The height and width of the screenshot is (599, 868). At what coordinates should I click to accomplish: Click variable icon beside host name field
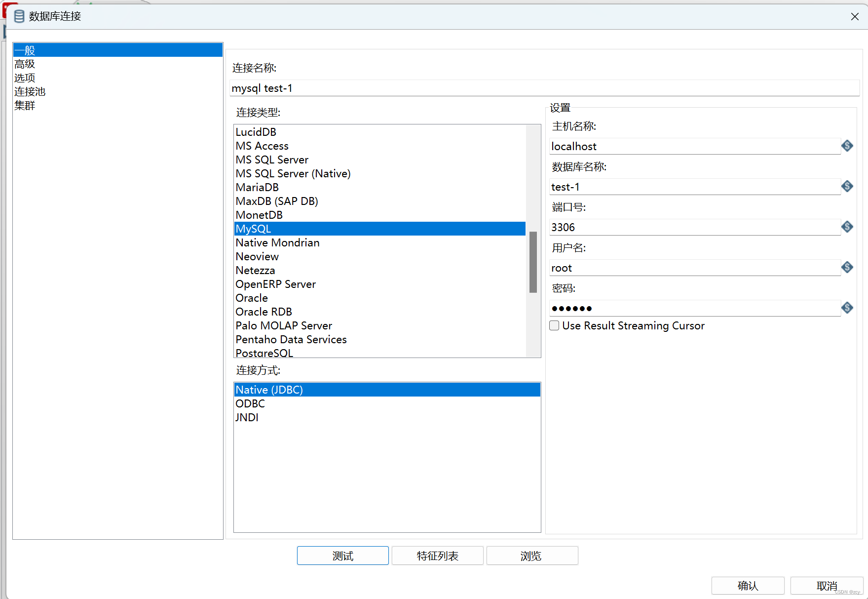coord(847,146)
